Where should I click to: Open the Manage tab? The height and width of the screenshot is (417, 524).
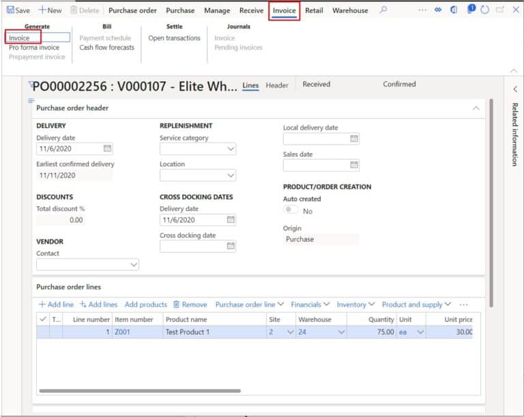(217, 10)
